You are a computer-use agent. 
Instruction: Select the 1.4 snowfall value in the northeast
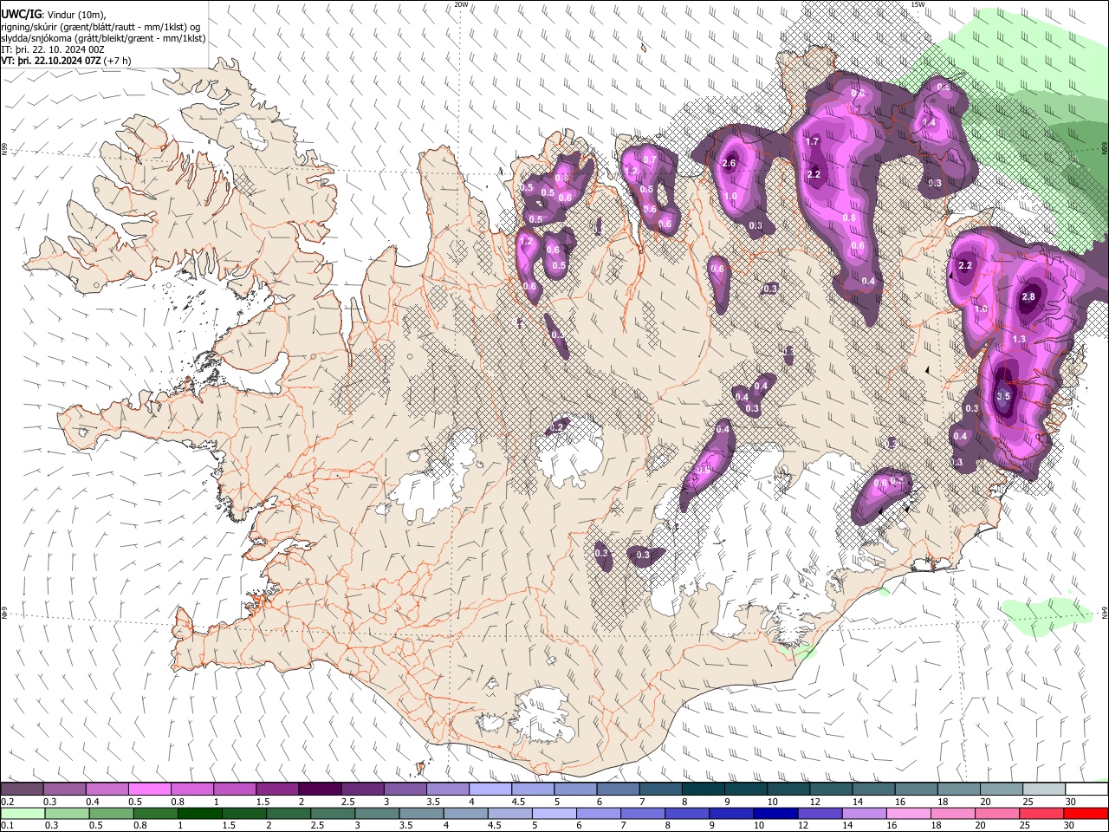tap(930, 123)
